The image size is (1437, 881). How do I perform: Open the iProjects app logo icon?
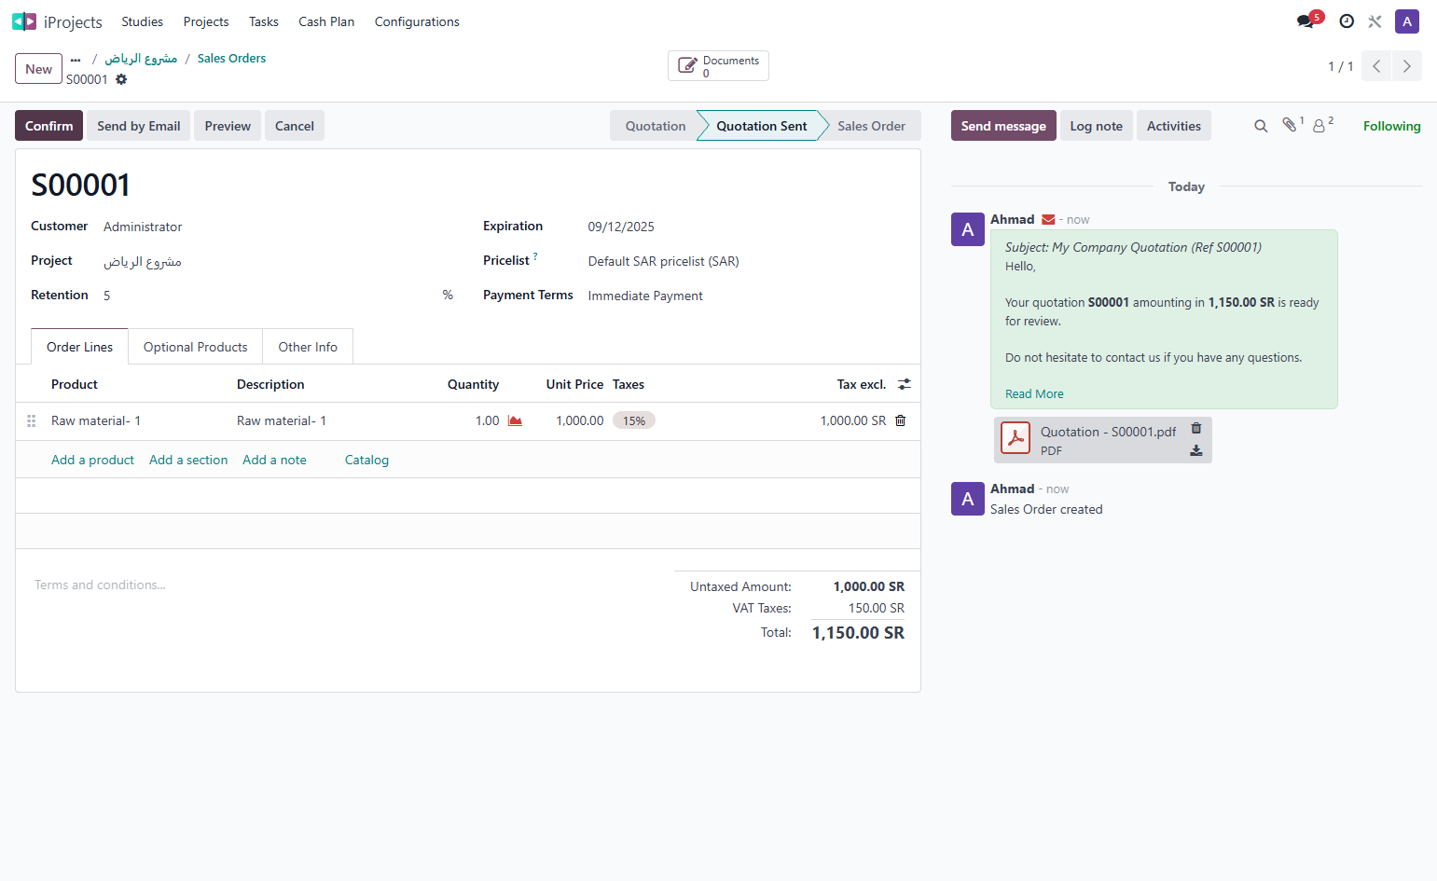pos(24,21)
